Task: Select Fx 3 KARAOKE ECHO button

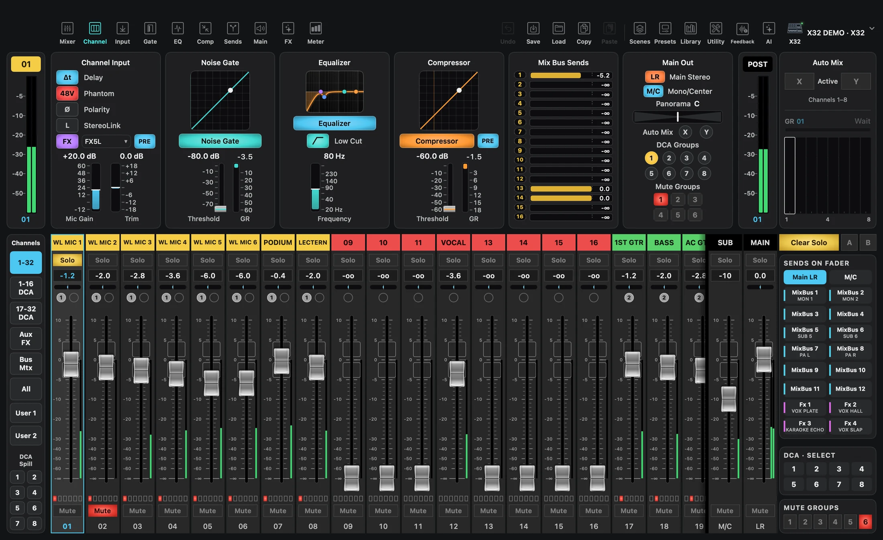Action: [805, 426]
